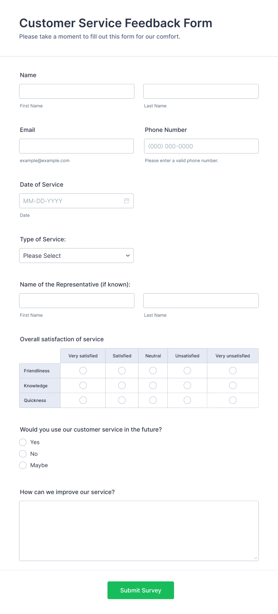Expand the Type of Service dropdown

[76, 255]
